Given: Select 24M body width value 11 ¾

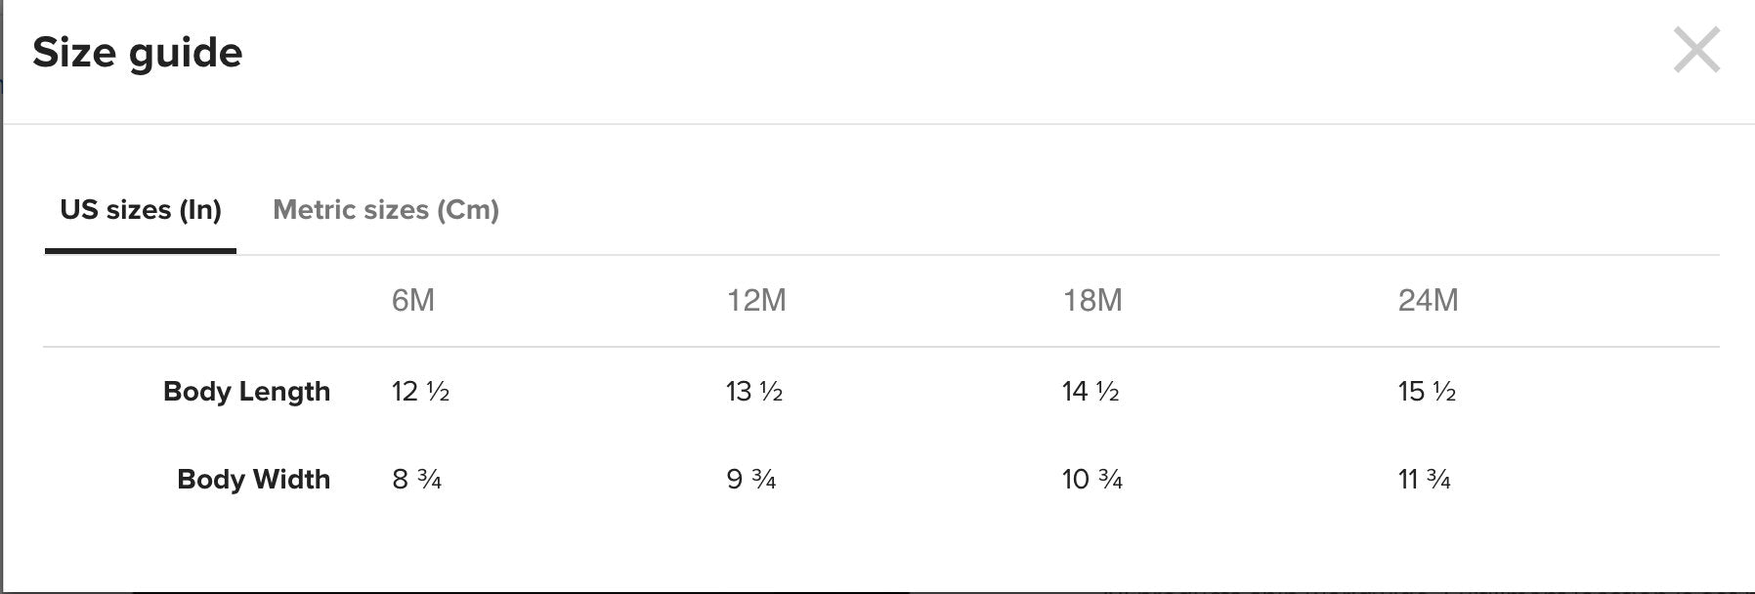Looking at the screenshot, I should tap(1424, 479).
